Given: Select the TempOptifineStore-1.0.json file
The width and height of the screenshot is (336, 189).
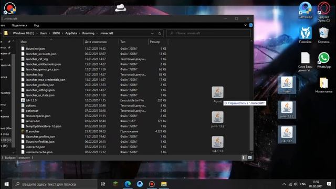Looking at the screenshot, I should (93, 126).
